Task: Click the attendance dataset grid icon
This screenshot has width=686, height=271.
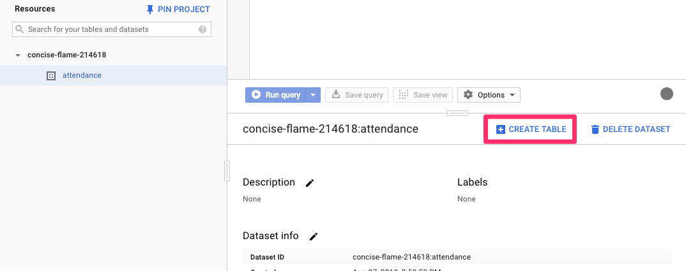Action: pyautogui.click(x=51, y=75)
